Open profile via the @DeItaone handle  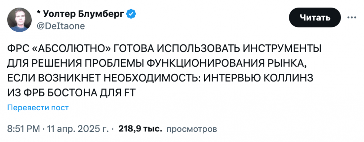[60, 26]
